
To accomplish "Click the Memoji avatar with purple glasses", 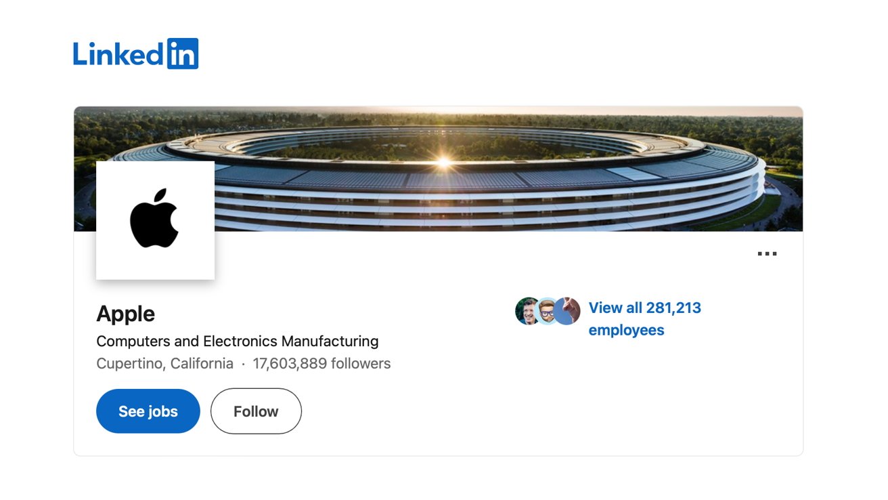I will click(546, 311).
